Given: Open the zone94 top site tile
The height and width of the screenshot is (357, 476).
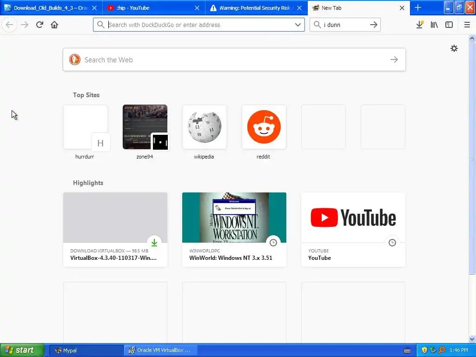Looking at the screenshot, I should click(145, 127).
